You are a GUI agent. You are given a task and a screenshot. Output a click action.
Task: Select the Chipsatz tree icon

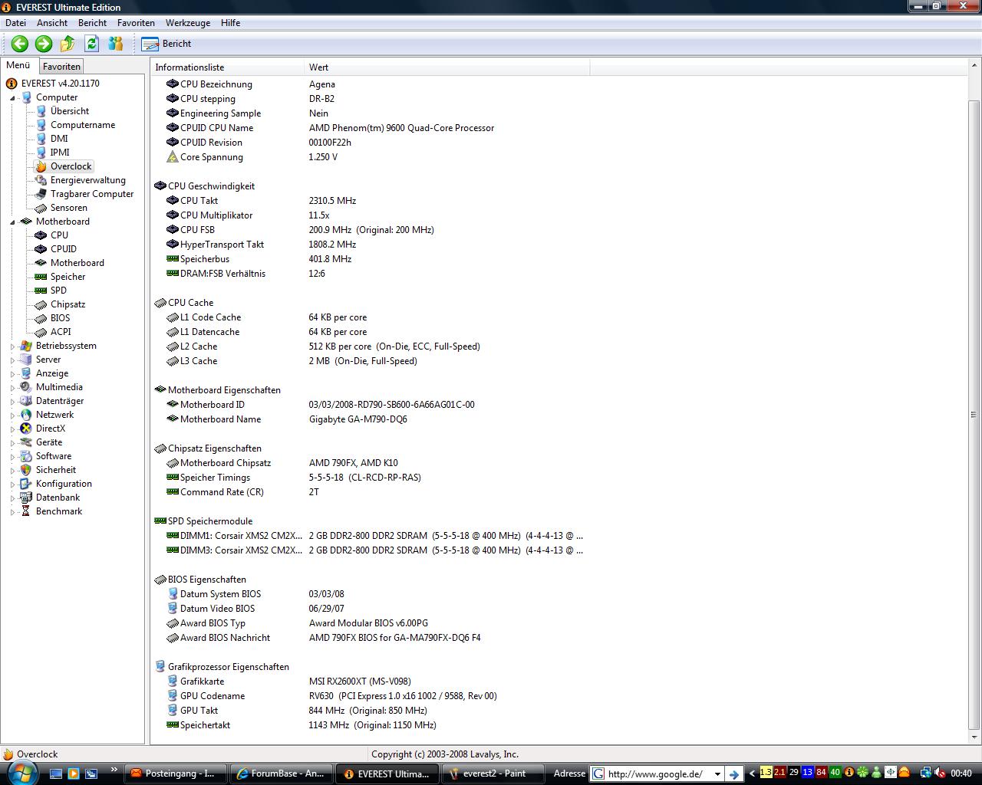click(41, 304)
